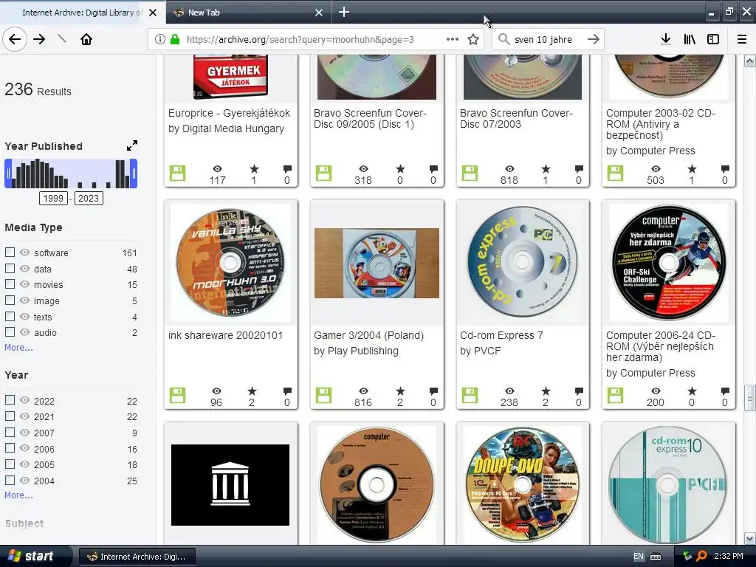The height and width of the screenshot is (567, 756).
Task: Click the software icon on Europrice card
Action: 177,173
